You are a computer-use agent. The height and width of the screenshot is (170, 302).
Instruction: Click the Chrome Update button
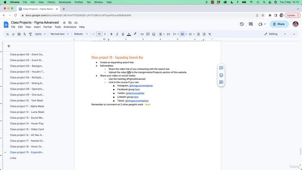click(293, 15)
